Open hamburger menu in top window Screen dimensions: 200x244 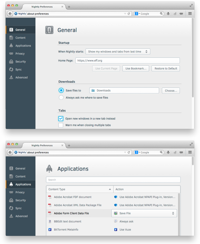[190, 13]
